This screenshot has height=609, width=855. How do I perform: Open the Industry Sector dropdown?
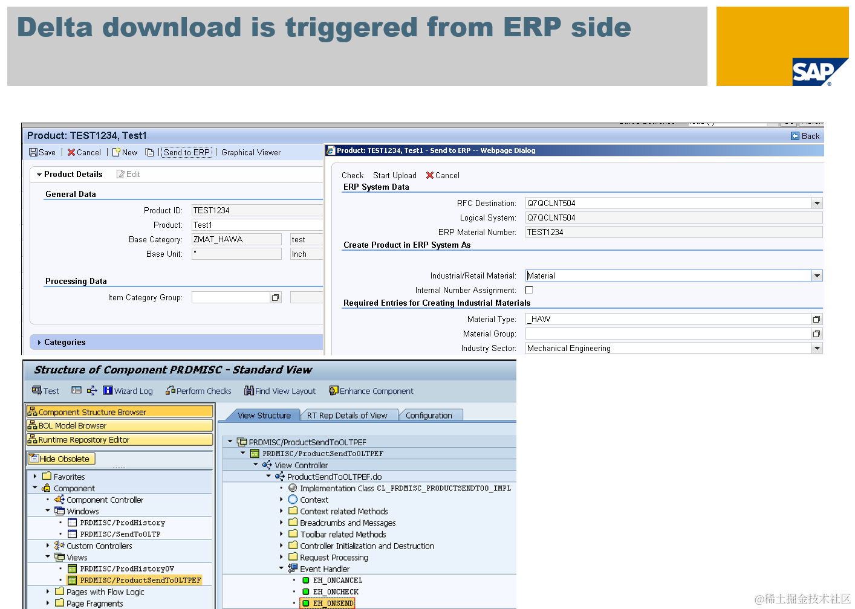point(817,348)
